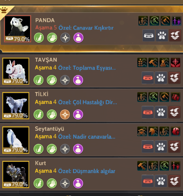Toggle PANDA's green cat follow icon
183x196 pixels.
39,38
